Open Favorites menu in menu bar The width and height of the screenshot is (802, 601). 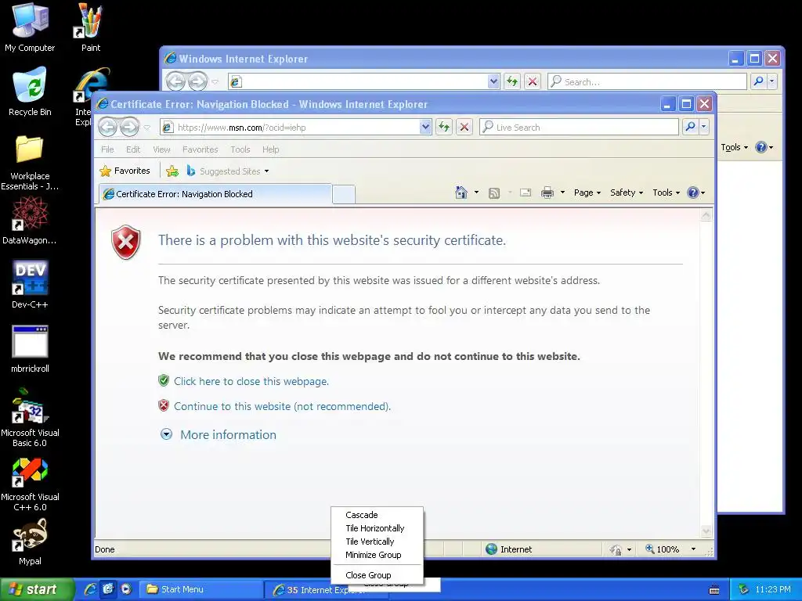click(200, 149)
